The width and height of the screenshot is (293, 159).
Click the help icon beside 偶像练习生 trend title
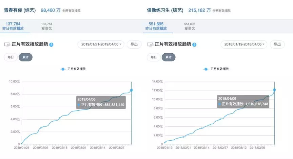[194, 45]
